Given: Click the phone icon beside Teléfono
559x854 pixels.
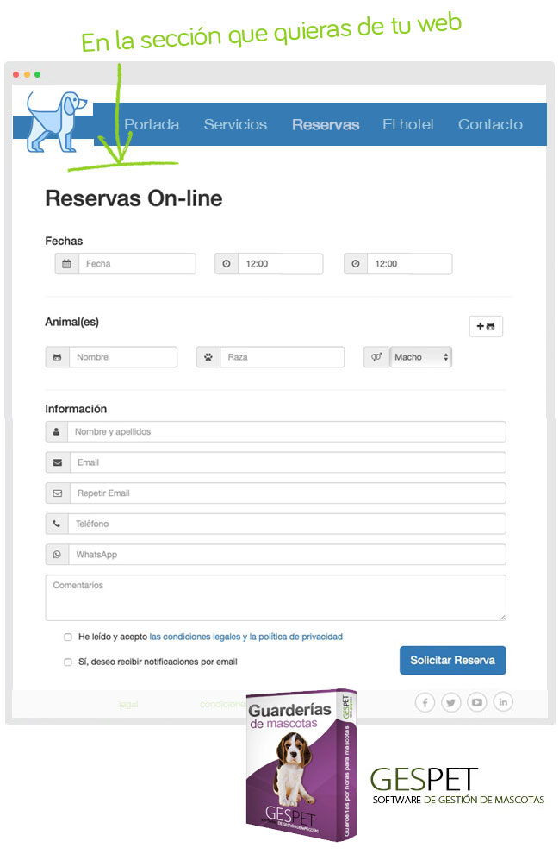Looking at the screenshot, I should [57, 524].
